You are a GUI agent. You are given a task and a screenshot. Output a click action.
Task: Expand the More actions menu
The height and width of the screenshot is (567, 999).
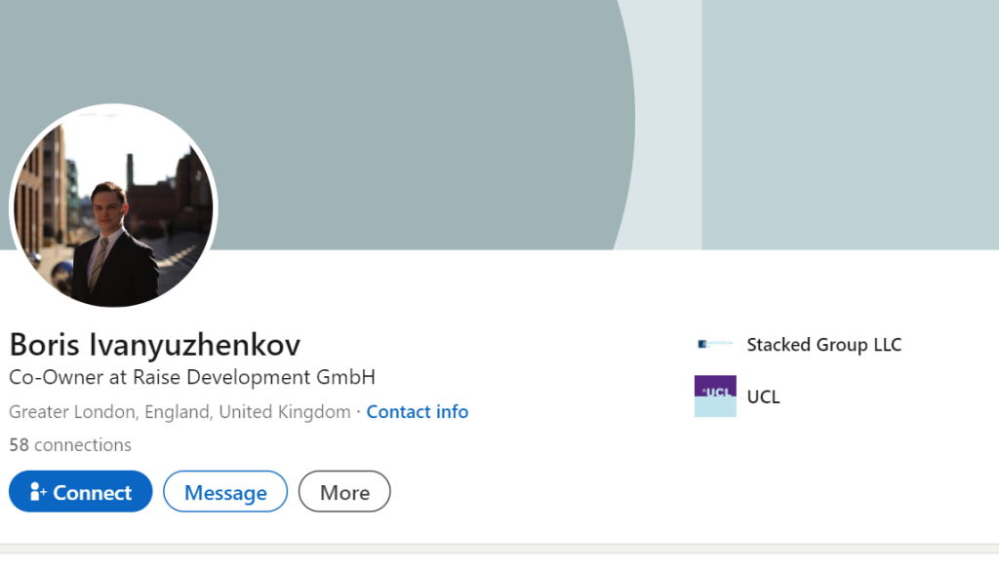point(344,492)
